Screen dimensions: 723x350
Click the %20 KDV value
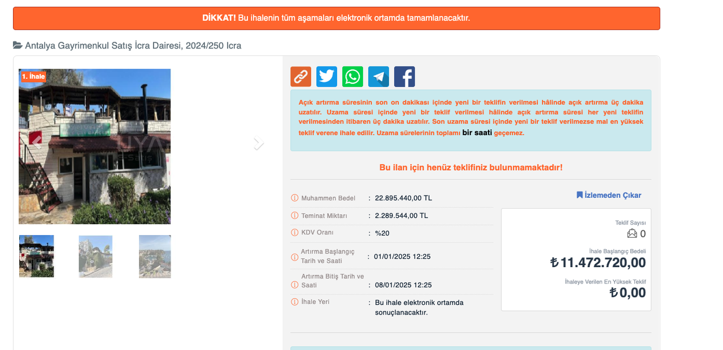382,233
